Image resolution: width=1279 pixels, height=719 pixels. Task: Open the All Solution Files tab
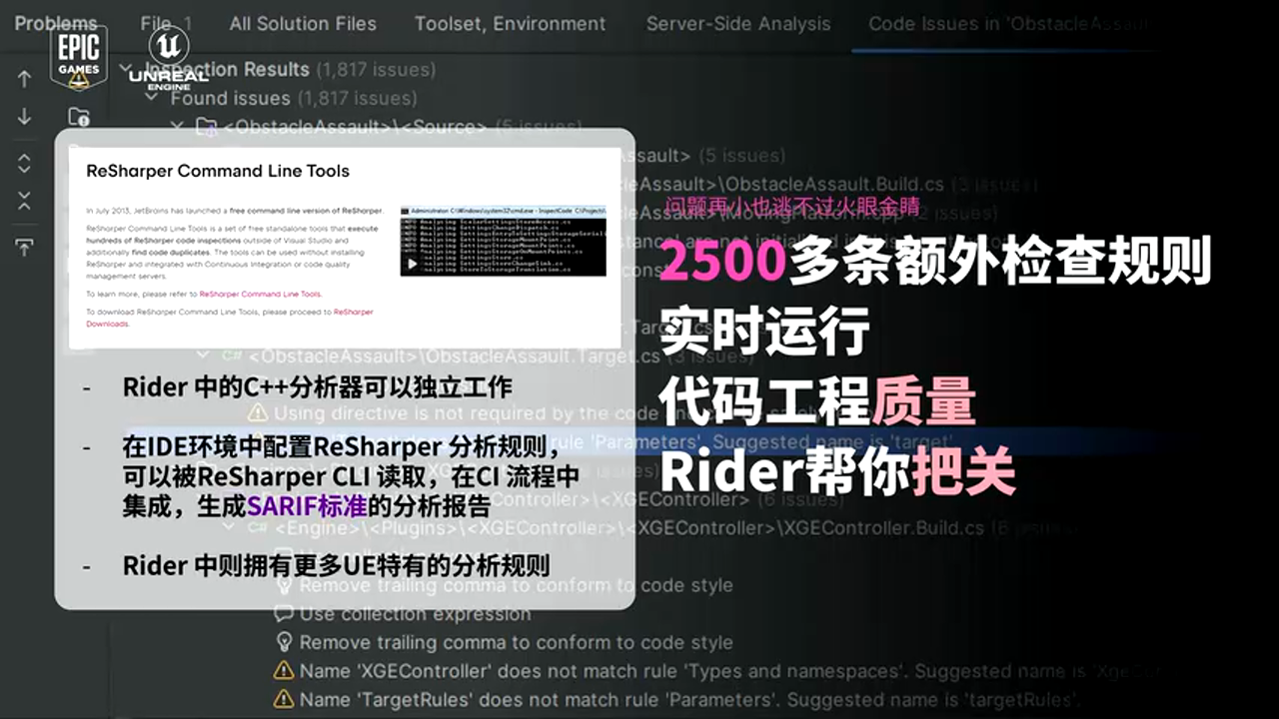pyautogui.click(x=303, y=23)
